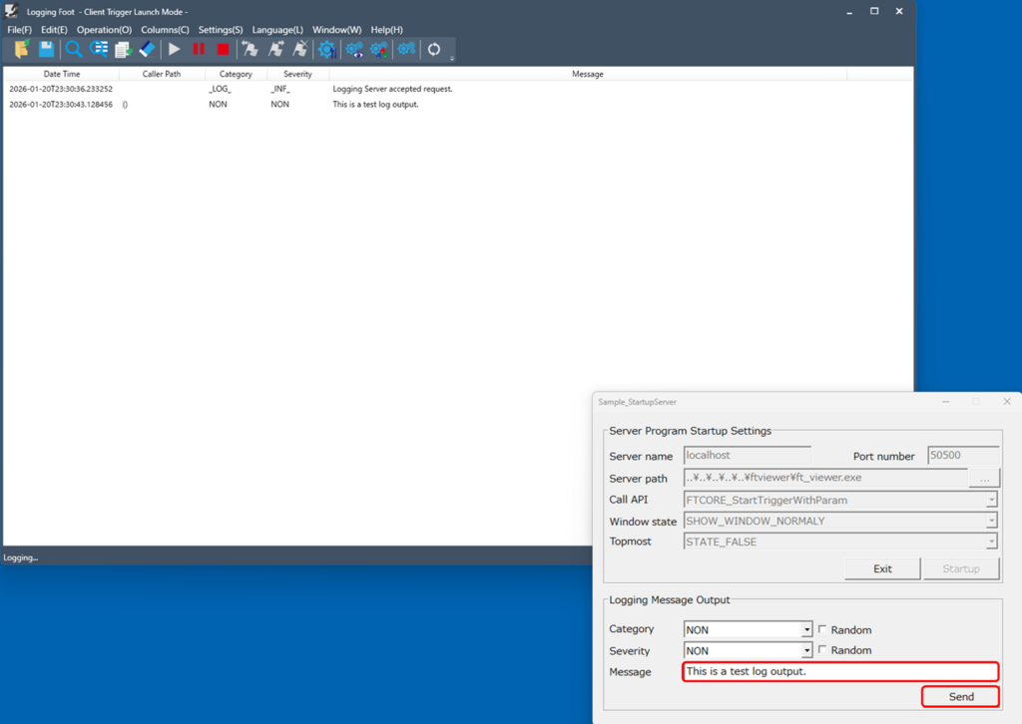The height and width of the screenshot is (724, 1022).
Task: Click the gears with eye icon
Action: [354, 49]
